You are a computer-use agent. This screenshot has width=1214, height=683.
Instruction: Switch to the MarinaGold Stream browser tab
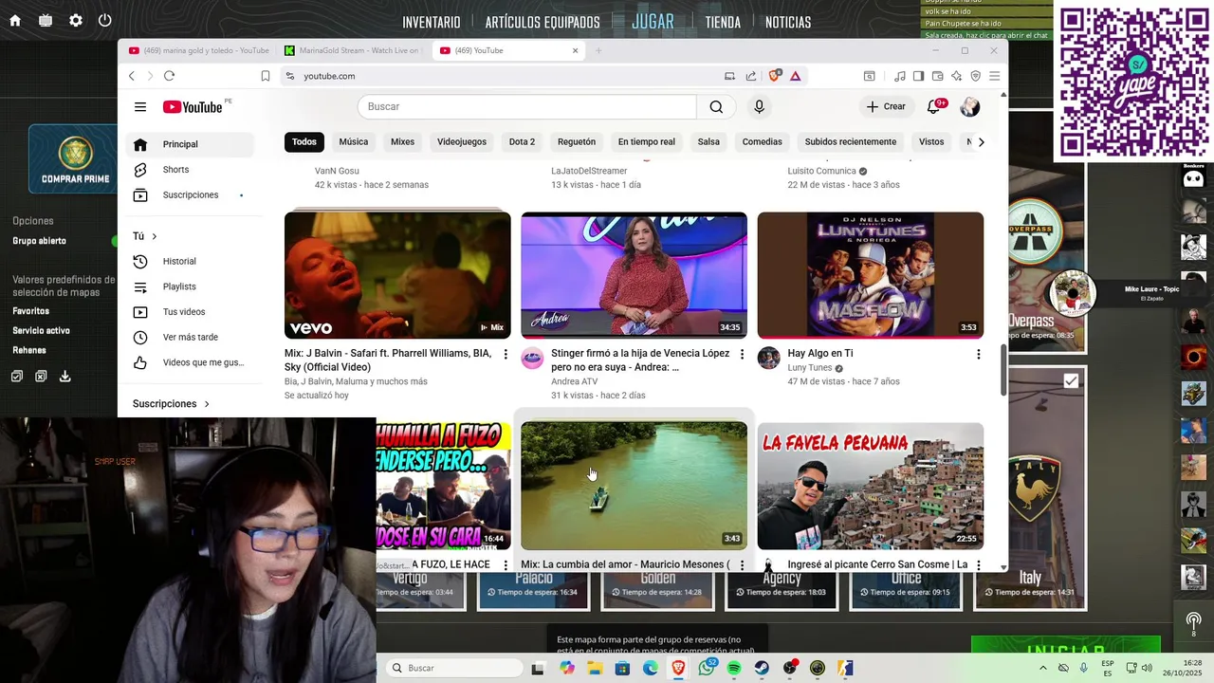point(353,50)
